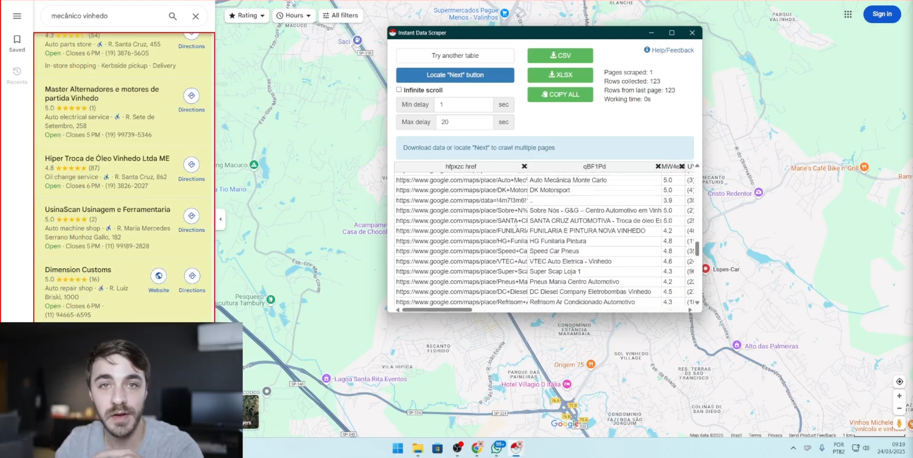This screenshot has width=913, height=458.
Task: Collapse the side panel arrow
Action: pyautogui.click(x=220, y=219)
